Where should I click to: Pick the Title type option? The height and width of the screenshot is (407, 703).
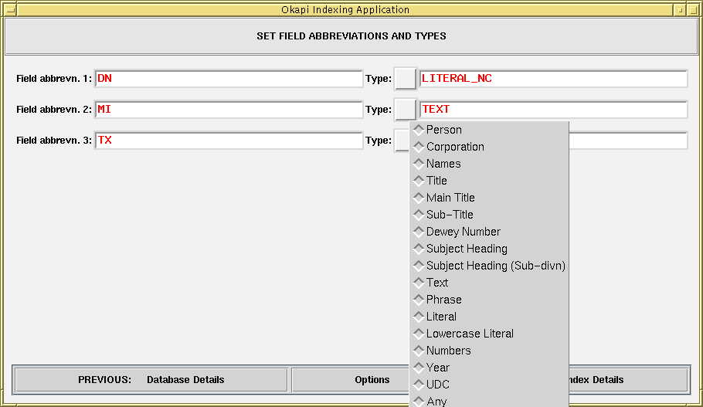tap(489, 181)
